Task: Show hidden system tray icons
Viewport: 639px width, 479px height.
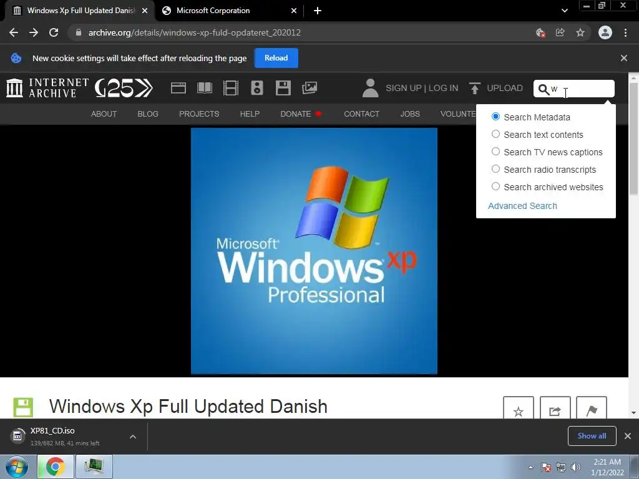Action: coord(530,468)
